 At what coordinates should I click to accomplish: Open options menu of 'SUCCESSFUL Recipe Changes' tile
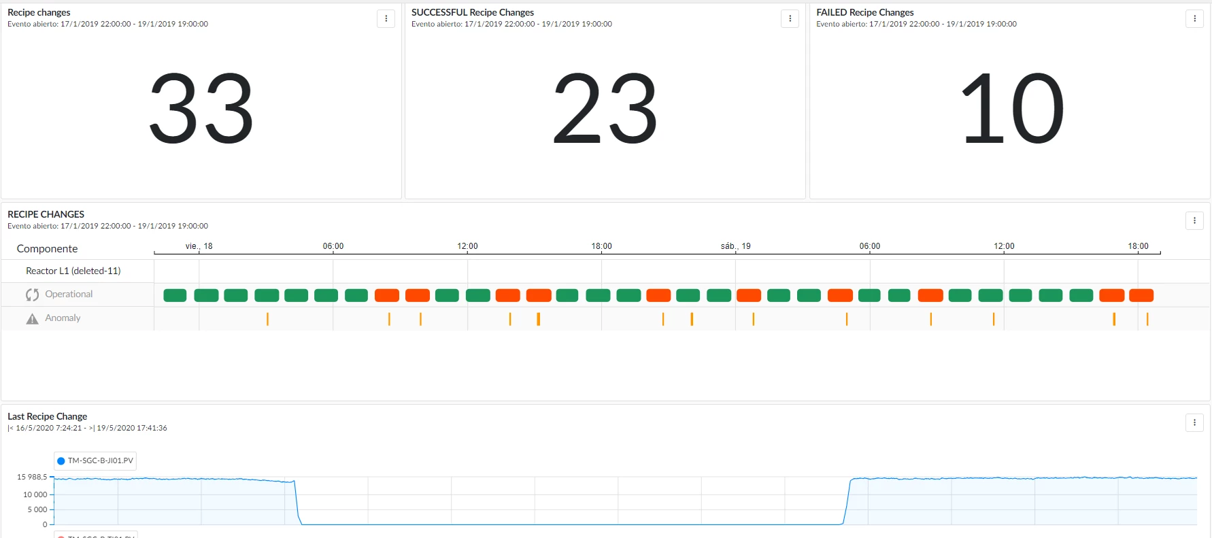click(x=790, y=19)
